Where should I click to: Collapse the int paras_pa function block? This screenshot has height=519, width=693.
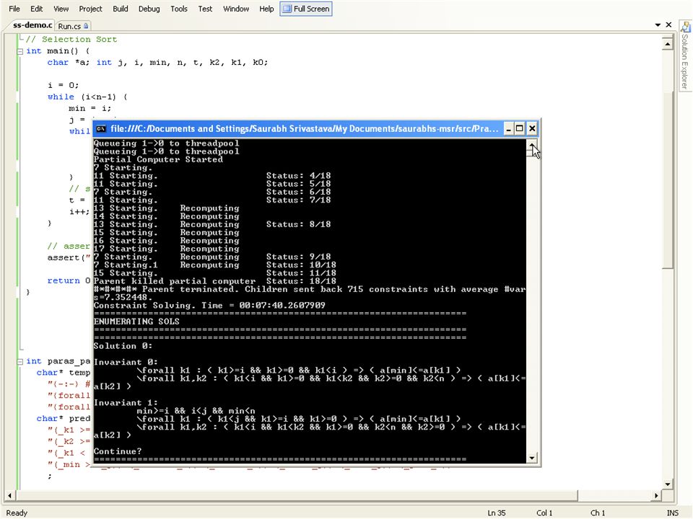click(20, 361)
